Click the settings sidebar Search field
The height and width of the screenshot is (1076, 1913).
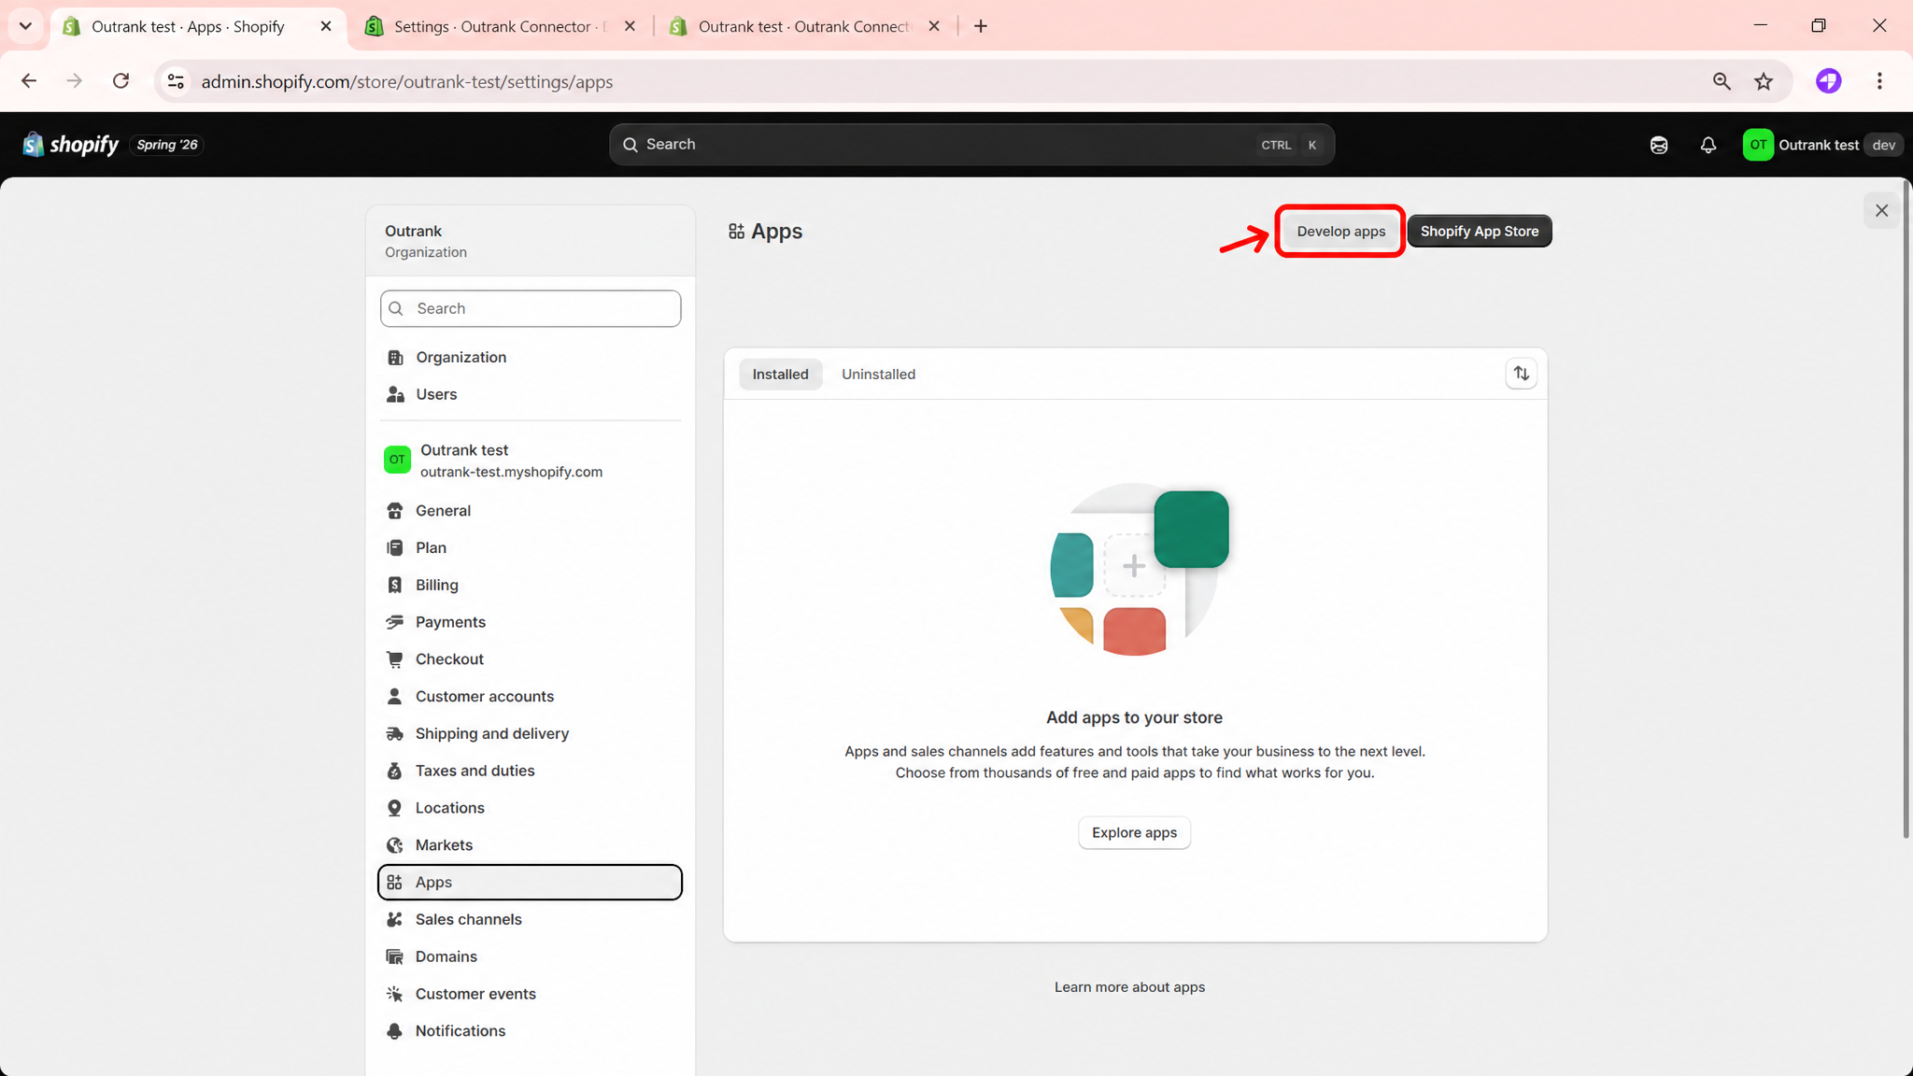(531, 308)
